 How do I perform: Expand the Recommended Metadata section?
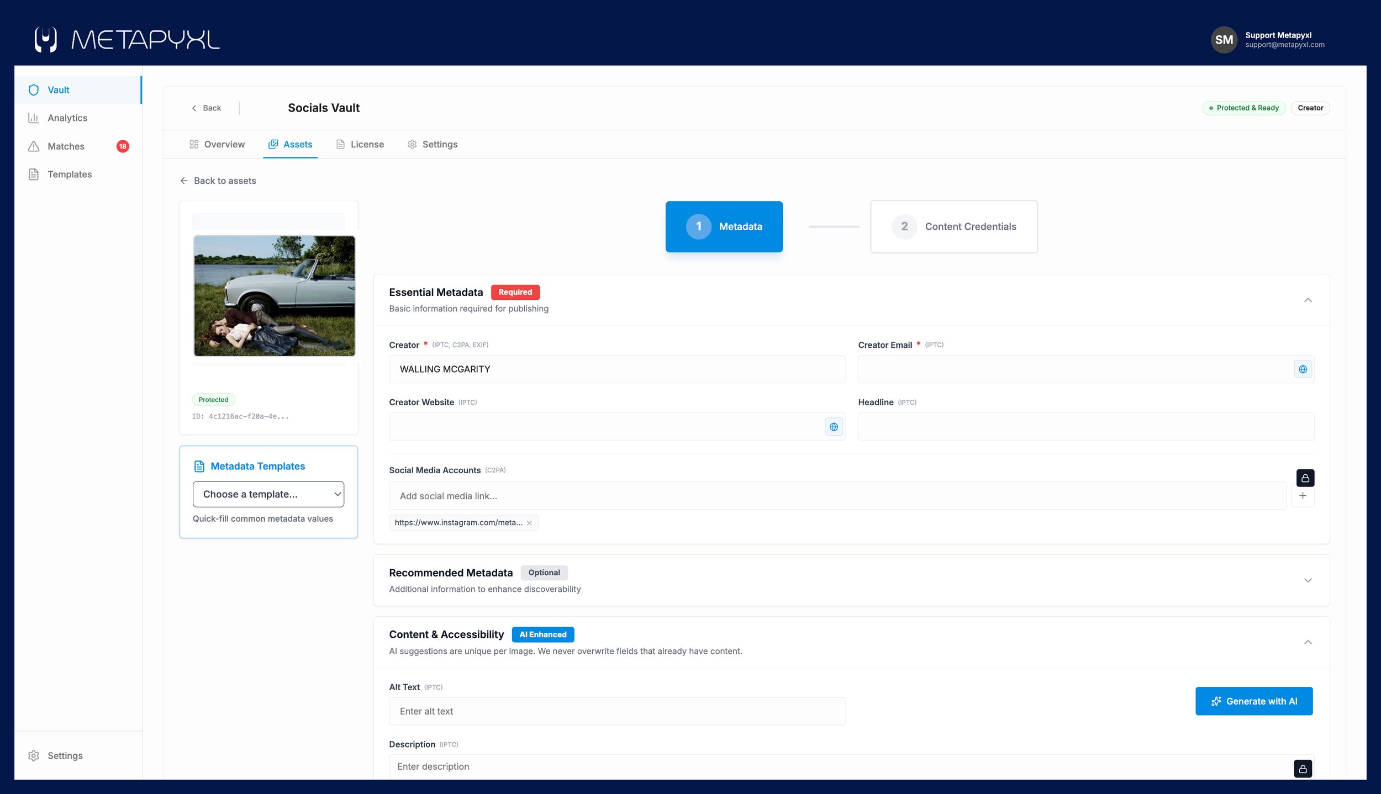click(x=1308, y=580)
